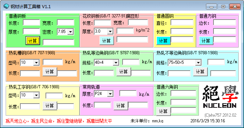Image resolution: width=244 pixels, height=128 pixels.
Task: Click 普通圆钢 result output field
Action: (182, 39)
